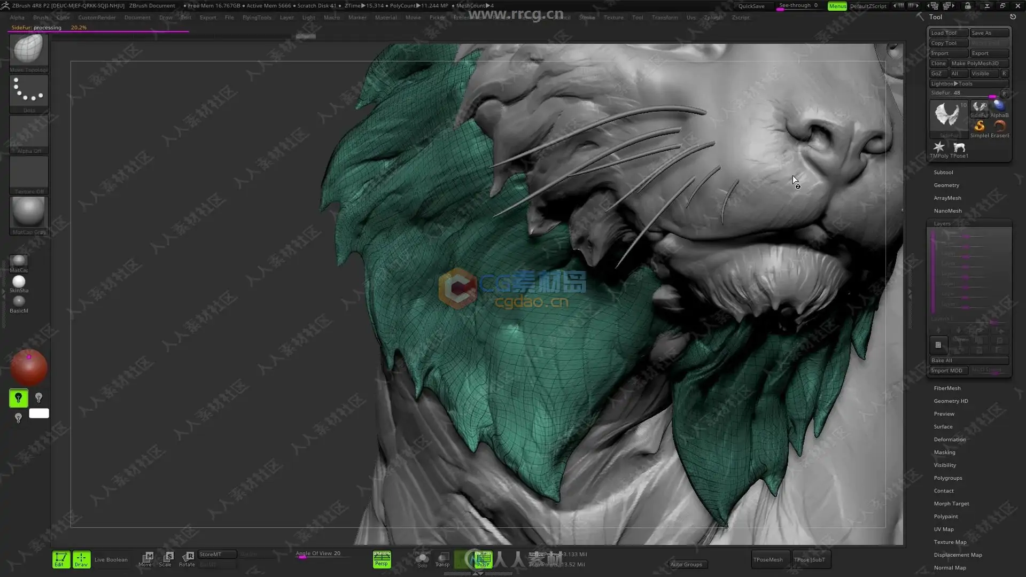Select the SimpleBrush tool icon
This screenshot has height=577, width=1026.
point(980,128)
